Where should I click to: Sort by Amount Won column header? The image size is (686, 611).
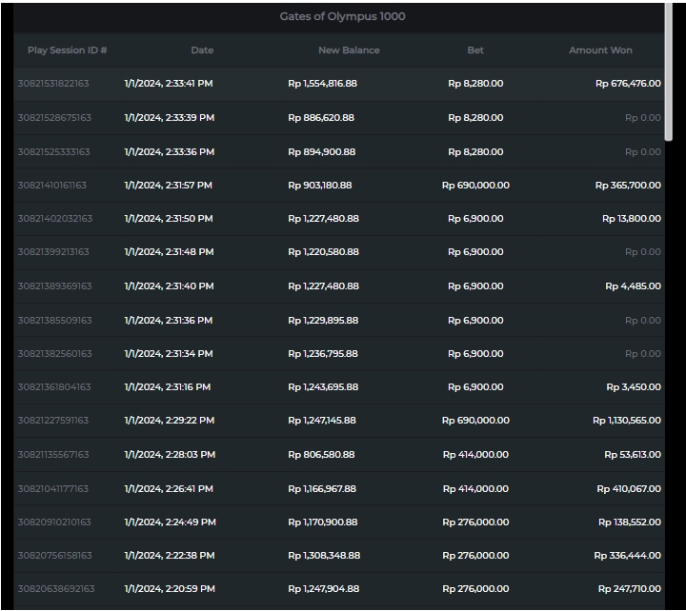[x=600, y=50]
